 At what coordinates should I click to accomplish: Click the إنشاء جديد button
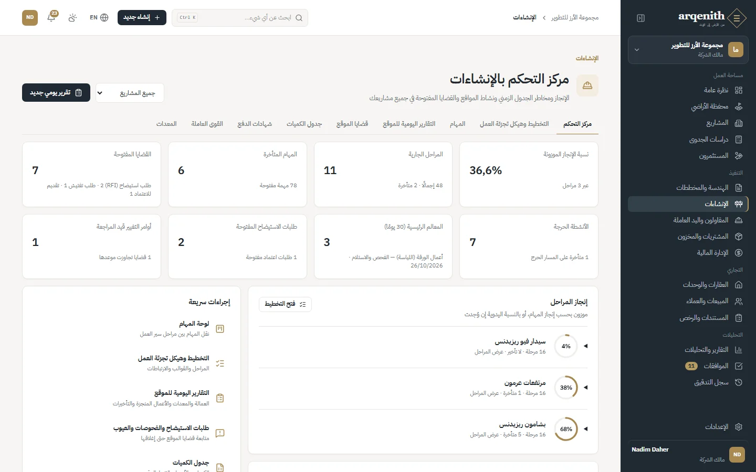point(142,17)
